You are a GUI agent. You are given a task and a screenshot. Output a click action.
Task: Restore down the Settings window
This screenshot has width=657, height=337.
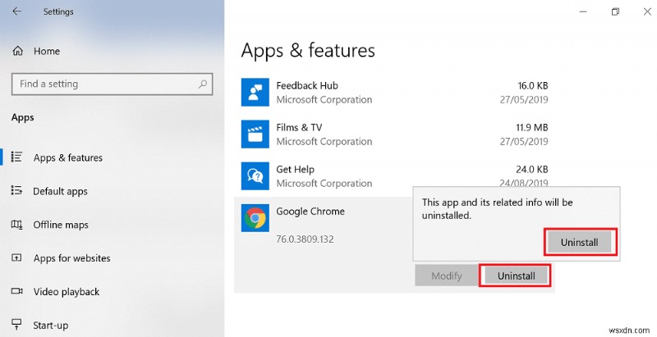615,11
